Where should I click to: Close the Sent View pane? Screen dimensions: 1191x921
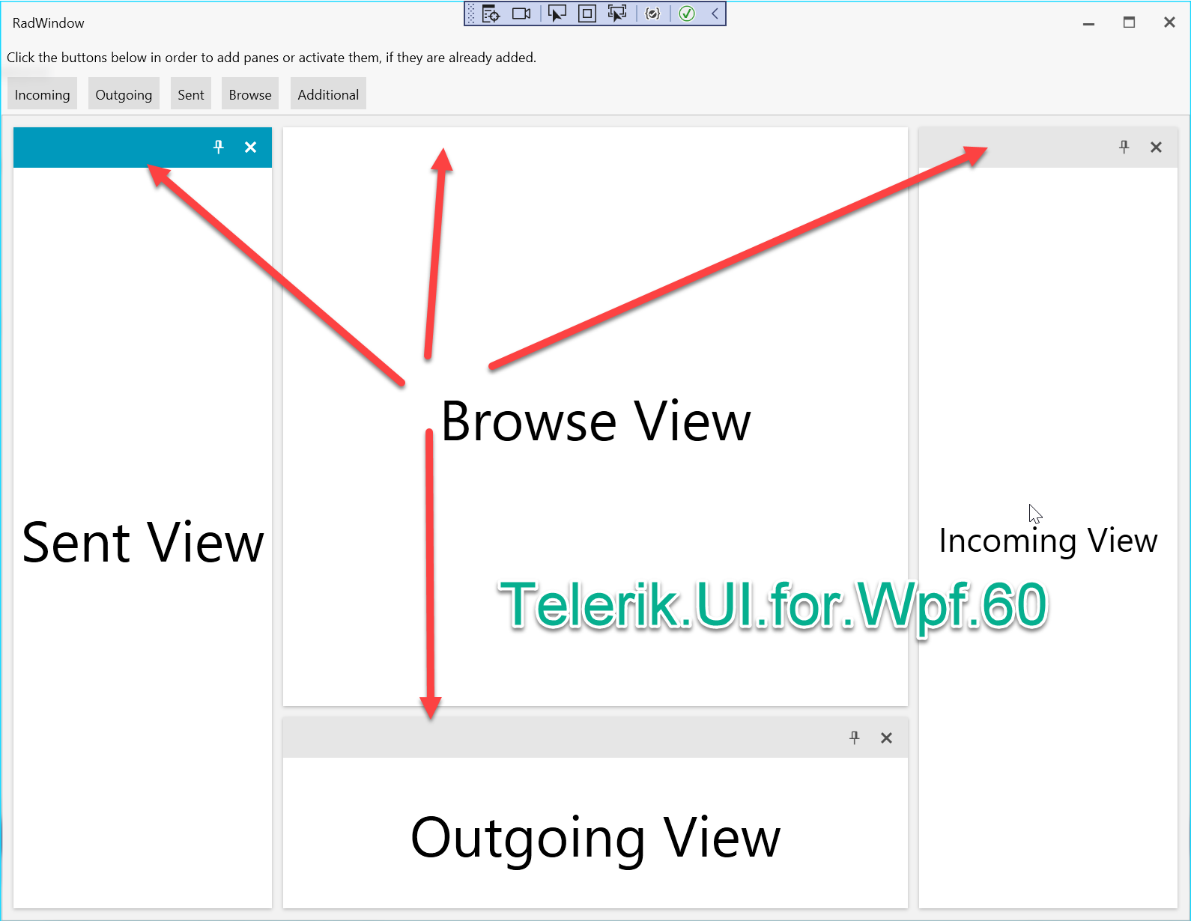pyautogui.click(x=251, y=148)
